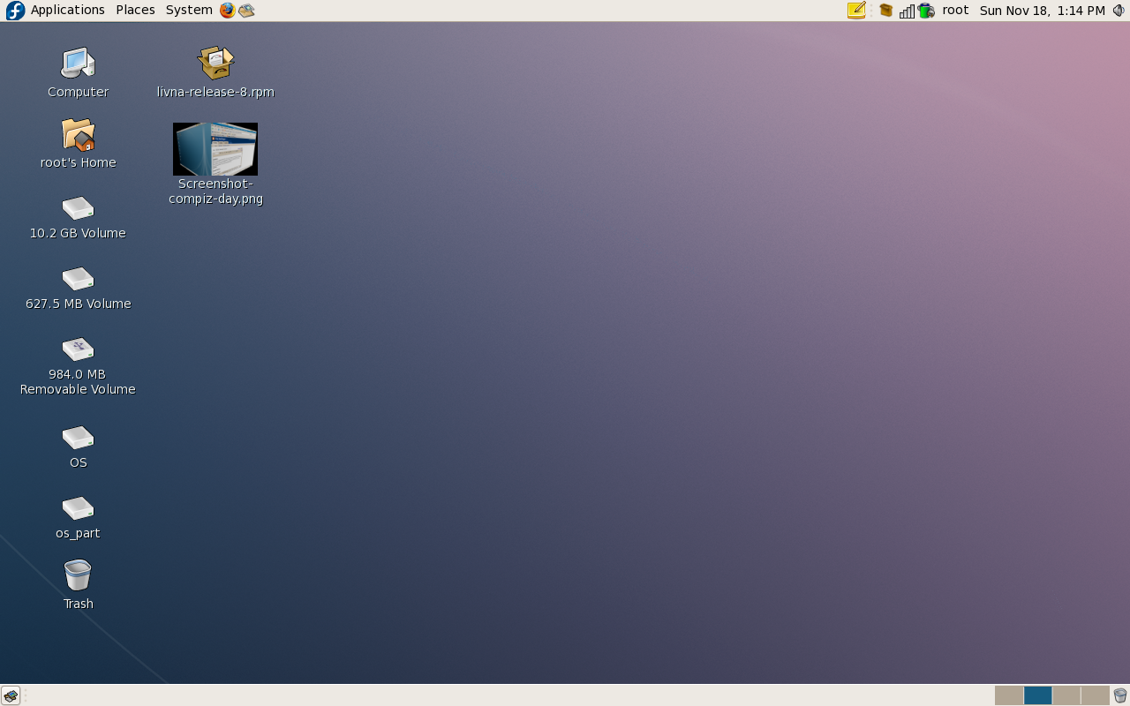Click the "Screenshot-compiz-day.png" file label
The height and width of the screenshot is (706, 1130).
[x=215, y=192]
